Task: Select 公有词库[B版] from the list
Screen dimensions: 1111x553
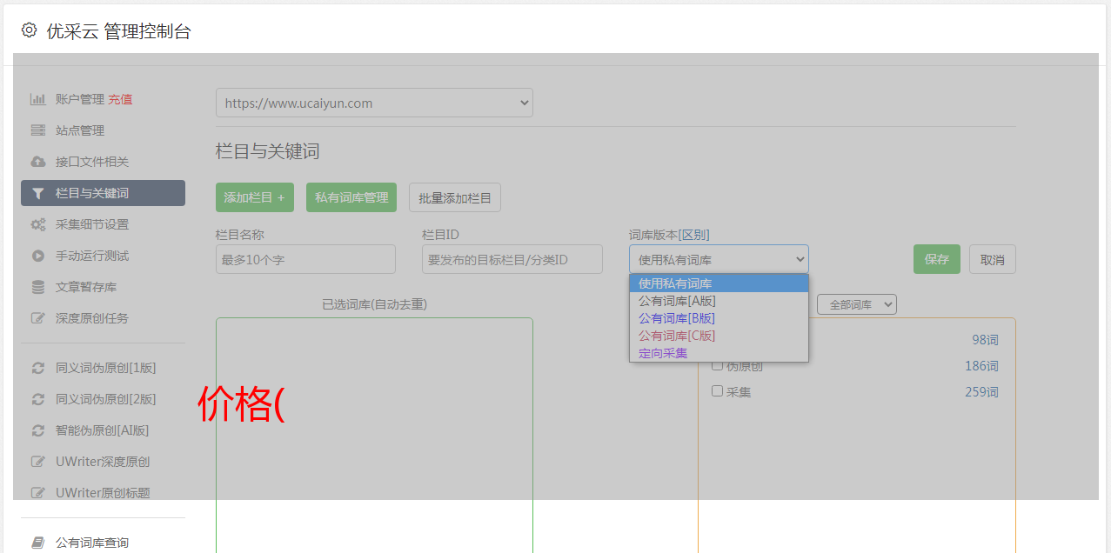Action: [x=677, y=318]
